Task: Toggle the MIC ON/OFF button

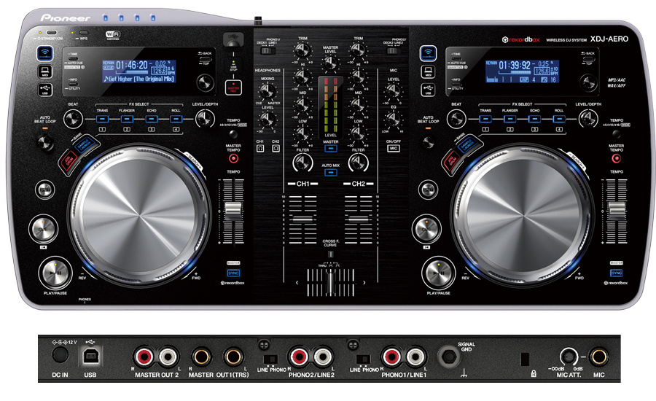Action: tap(394, 149)
